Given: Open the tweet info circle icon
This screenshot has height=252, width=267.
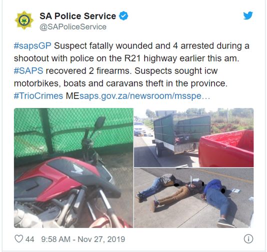Looking at the screenshot, I should point(248,239).
